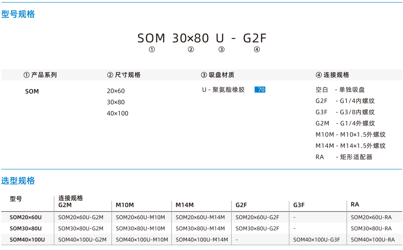The image size is (403, 250).
Task: Select the "① 产品系列" column header
Action: [x=40, y=75]
